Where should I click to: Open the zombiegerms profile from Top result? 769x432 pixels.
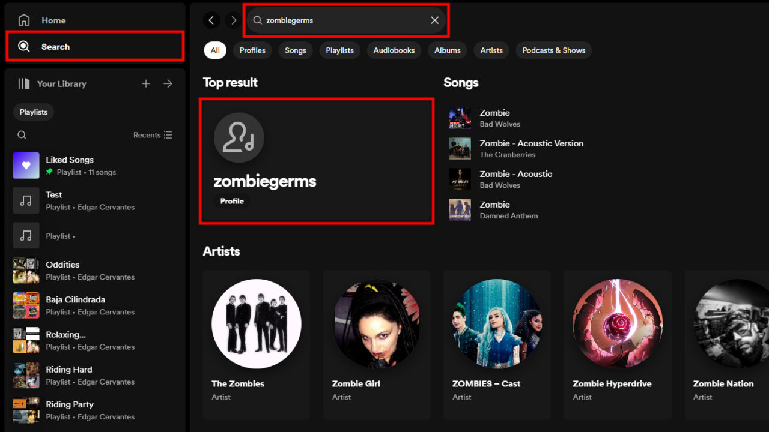pyautogui.click(x=317, y=161)
